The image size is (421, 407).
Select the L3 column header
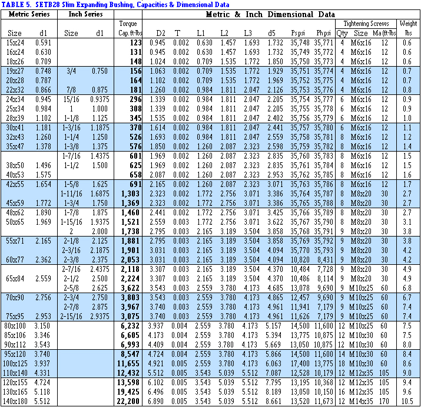tap(247, 33)
